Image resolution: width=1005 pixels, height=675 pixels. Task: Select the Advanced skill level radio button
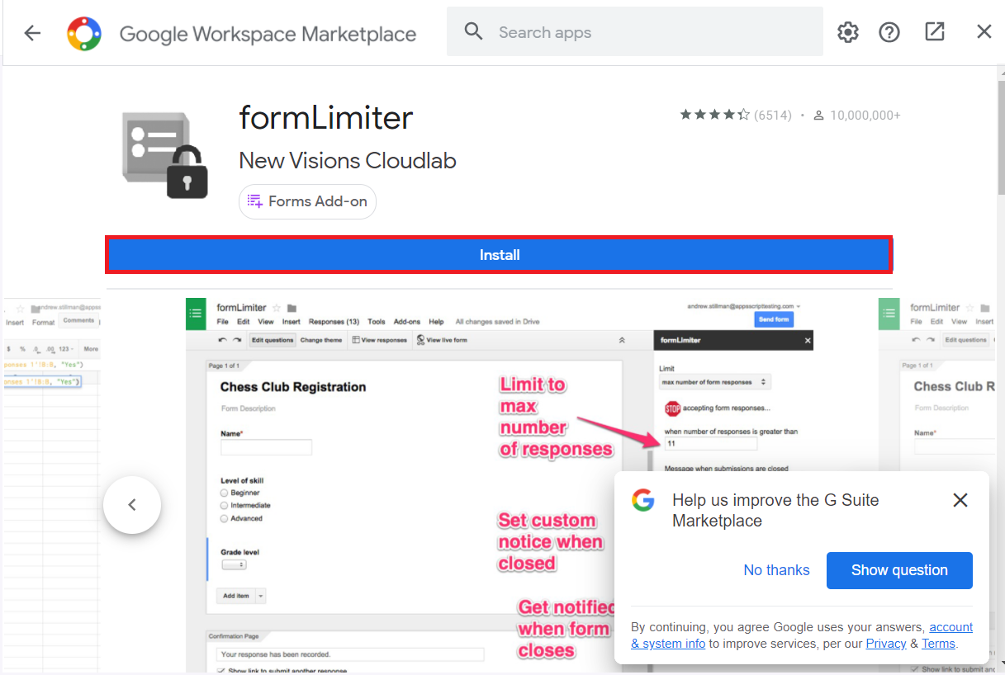[223, 519]
